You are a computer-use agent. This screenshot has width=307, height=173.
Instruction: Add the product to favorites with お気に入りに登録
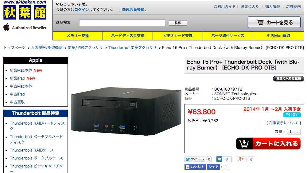288,78
